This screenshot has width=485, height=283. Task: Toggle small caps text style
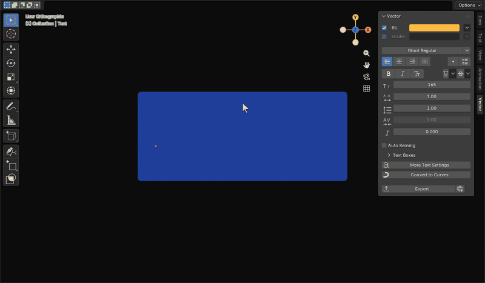click(x=417, y=74)
